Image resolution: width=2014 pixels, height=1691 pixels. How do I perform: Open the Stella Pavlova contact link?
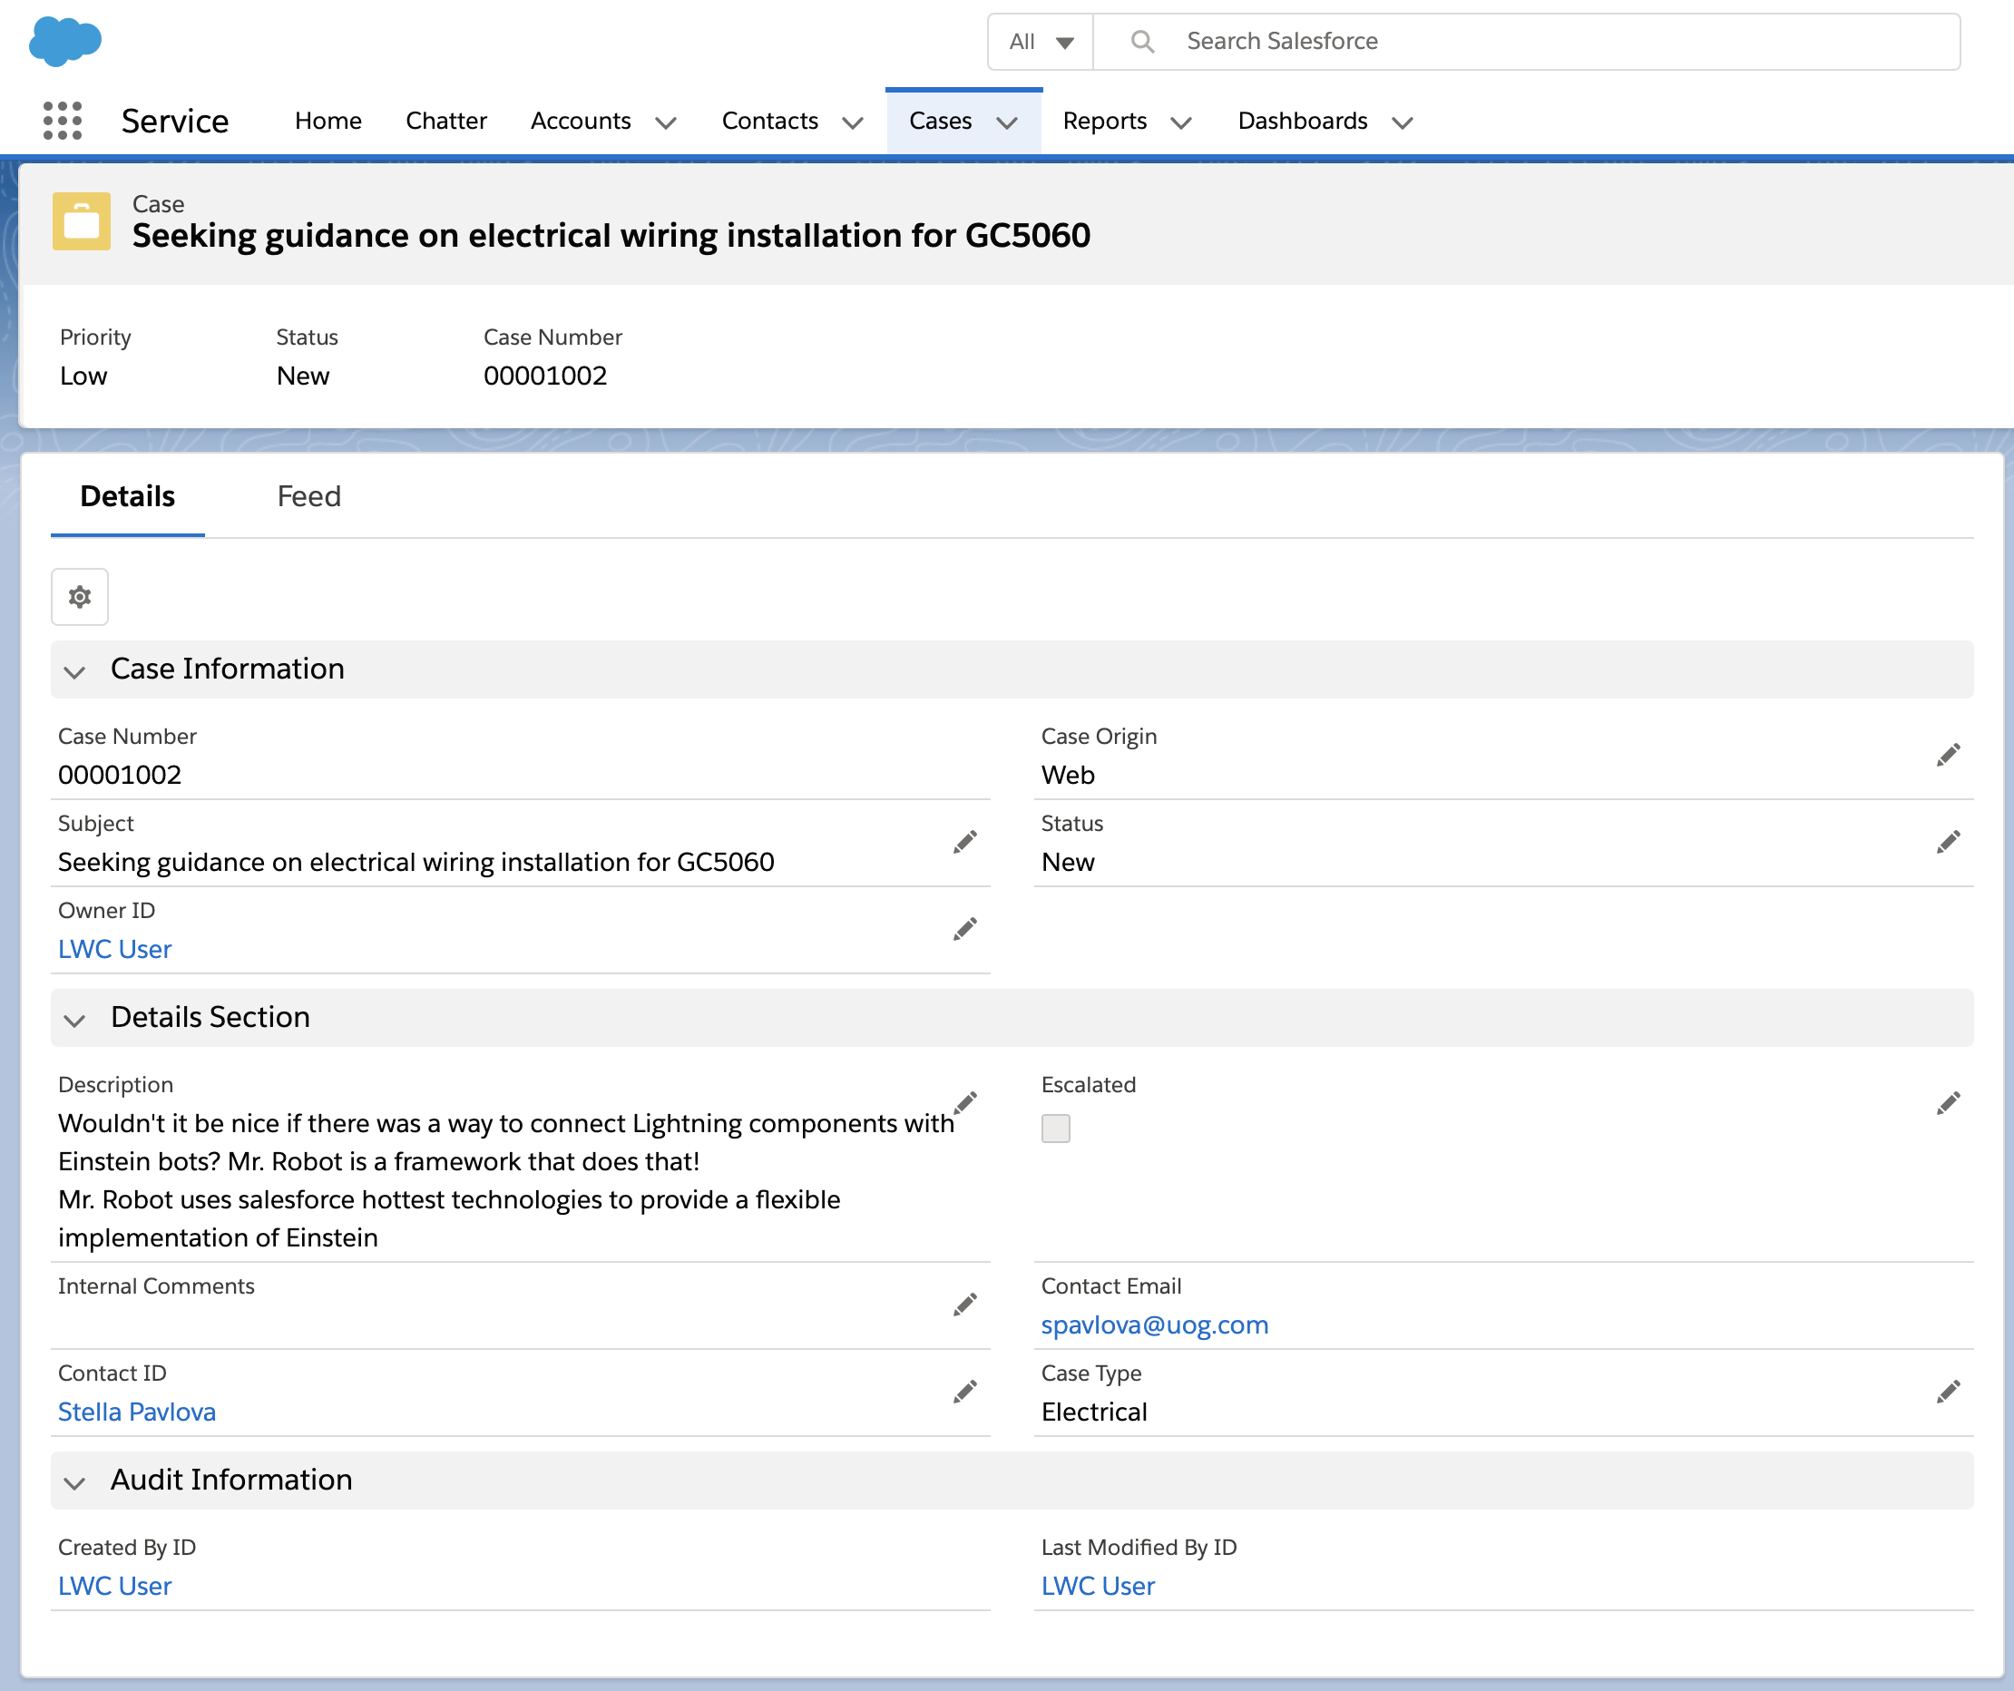pos(137,1412)
